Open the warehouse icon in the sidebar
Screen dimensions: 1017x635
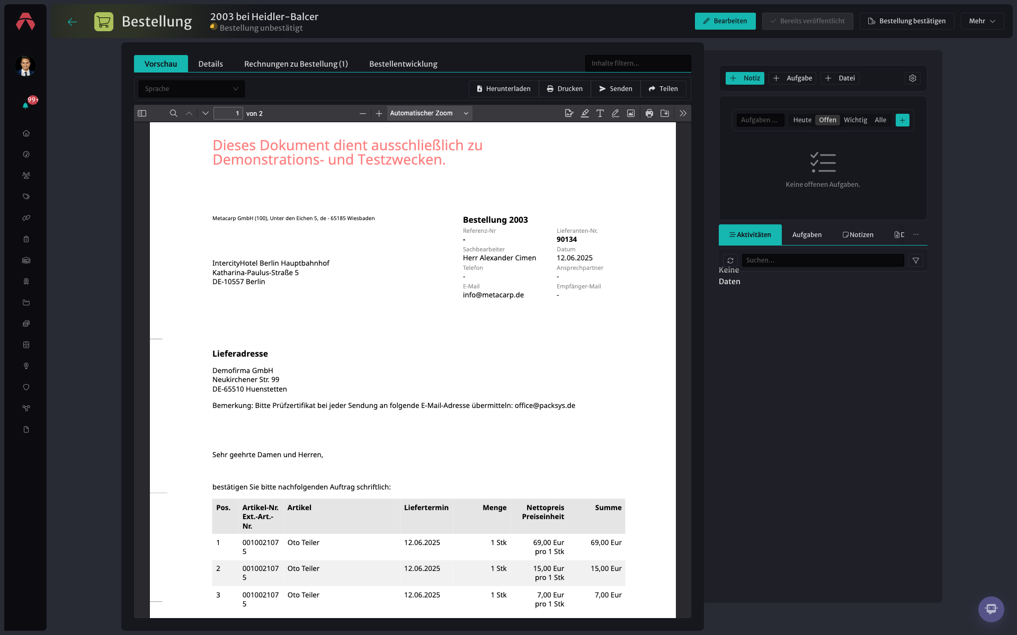(x=26, y=260)
